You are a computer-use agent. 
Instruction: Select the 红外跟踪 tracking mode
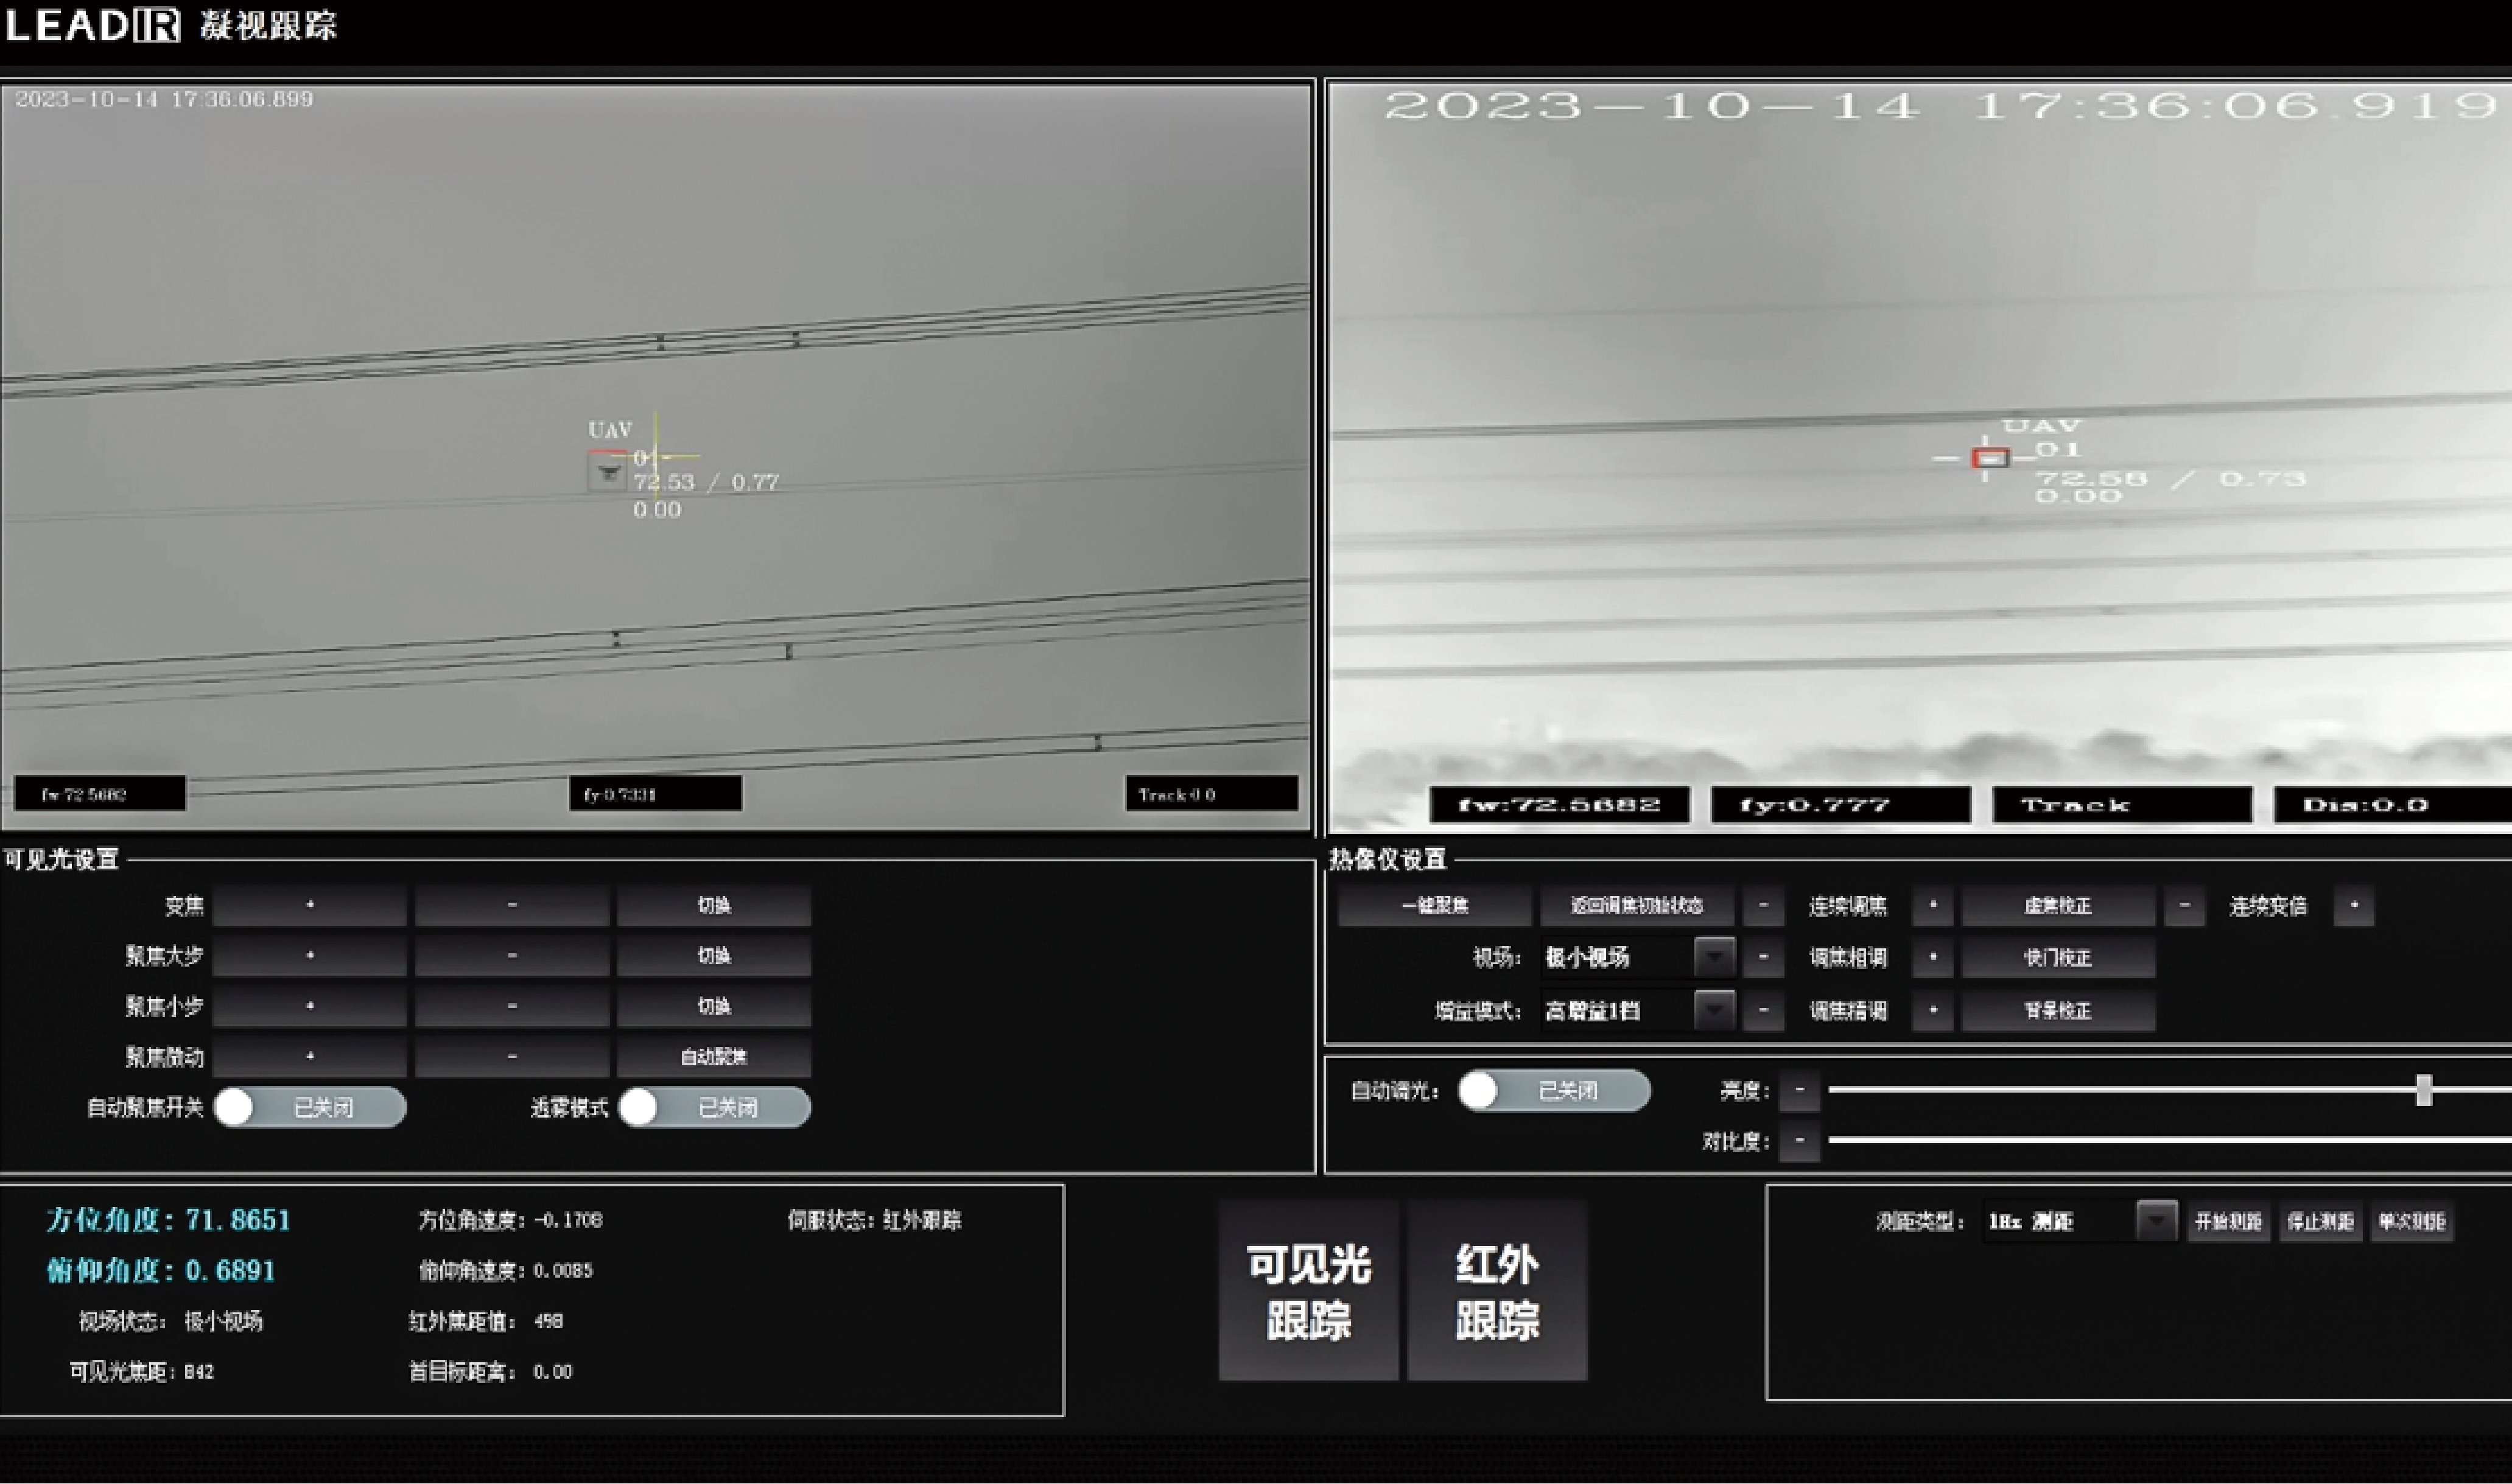pyautogui.click(x=1497, y=1291)
